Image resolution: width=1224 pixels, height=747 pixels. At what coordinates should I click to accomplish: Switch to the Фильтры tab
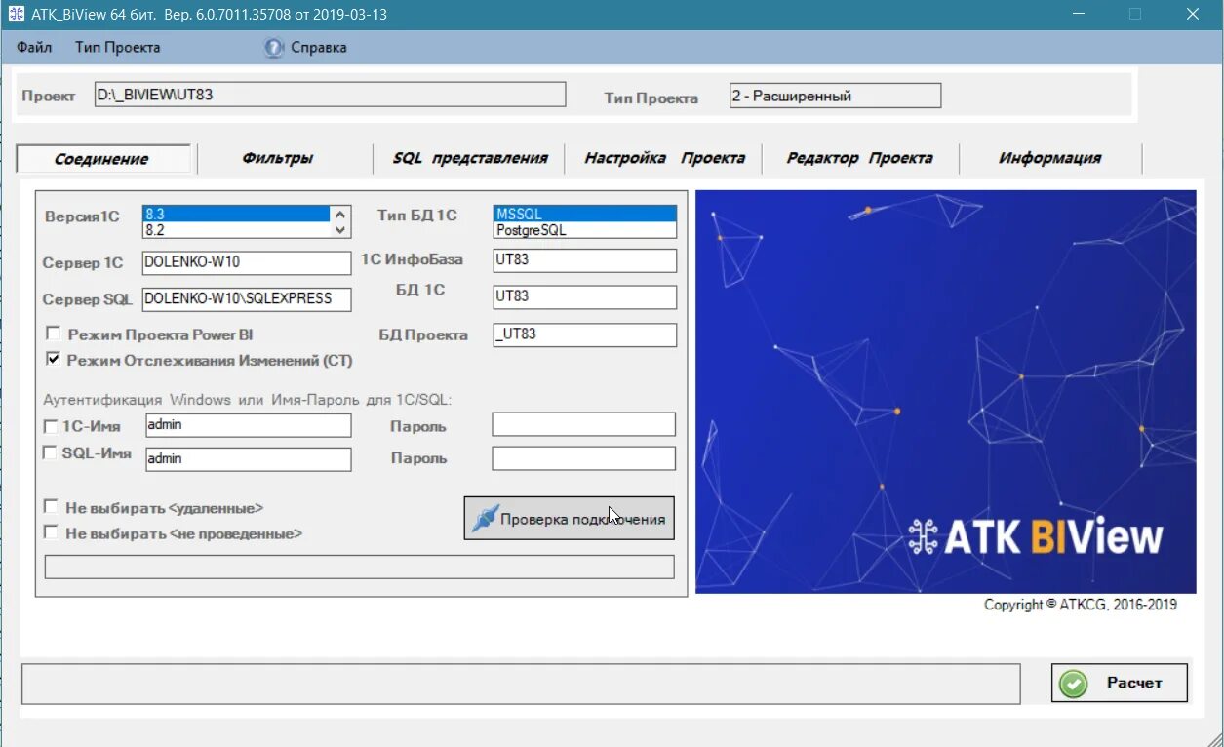click(278, 158)
